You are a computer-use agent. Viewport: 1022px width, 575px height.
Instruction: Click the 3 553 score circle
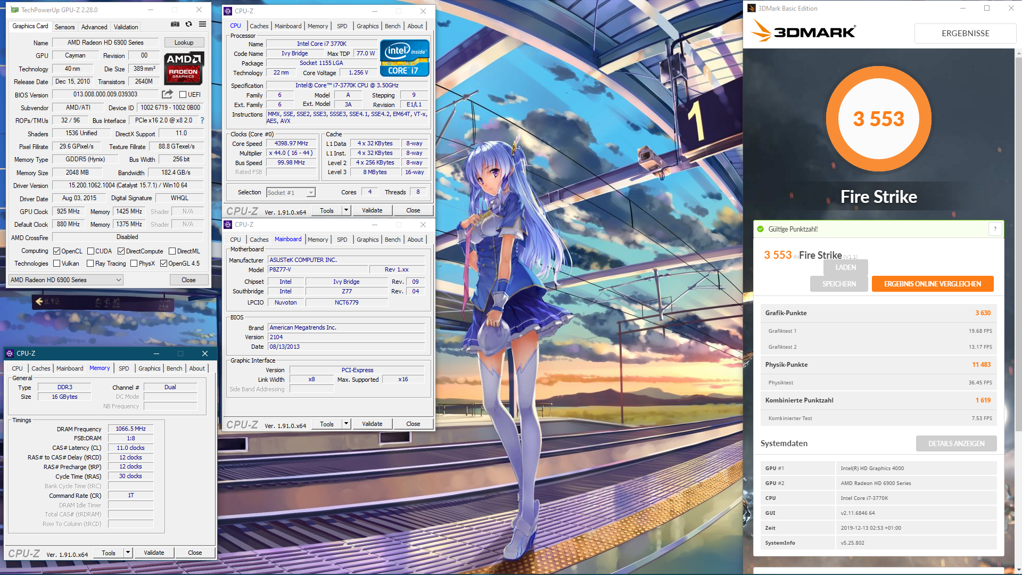[878, 119]
